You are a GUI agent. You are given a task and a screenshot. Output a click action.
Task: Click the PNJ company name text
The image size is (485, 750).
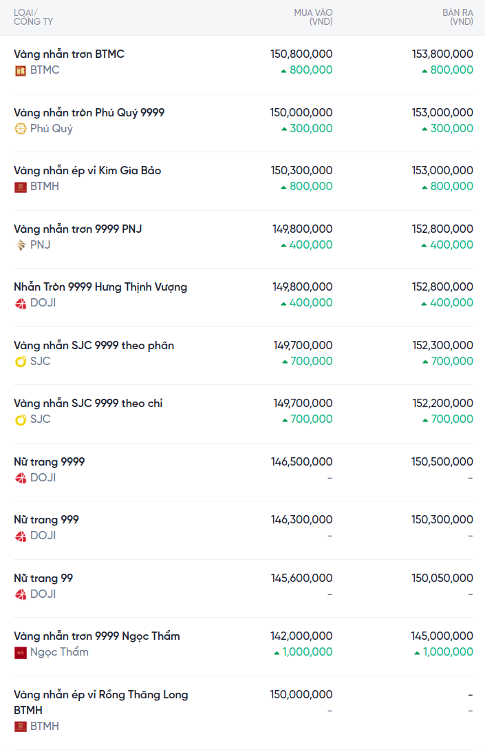click(x=40, y=245)
